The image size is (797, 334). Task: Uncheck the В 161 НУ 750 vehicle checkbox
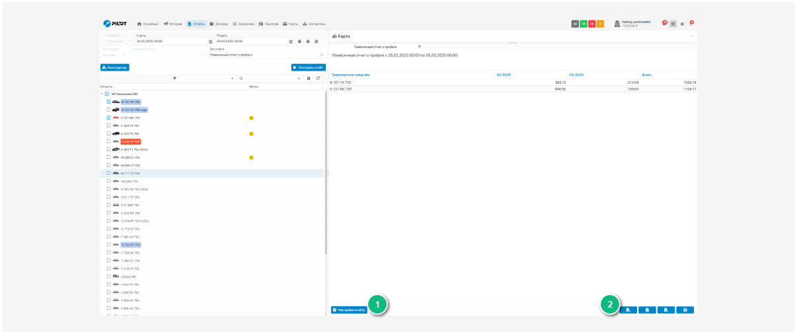click(108, 102)
